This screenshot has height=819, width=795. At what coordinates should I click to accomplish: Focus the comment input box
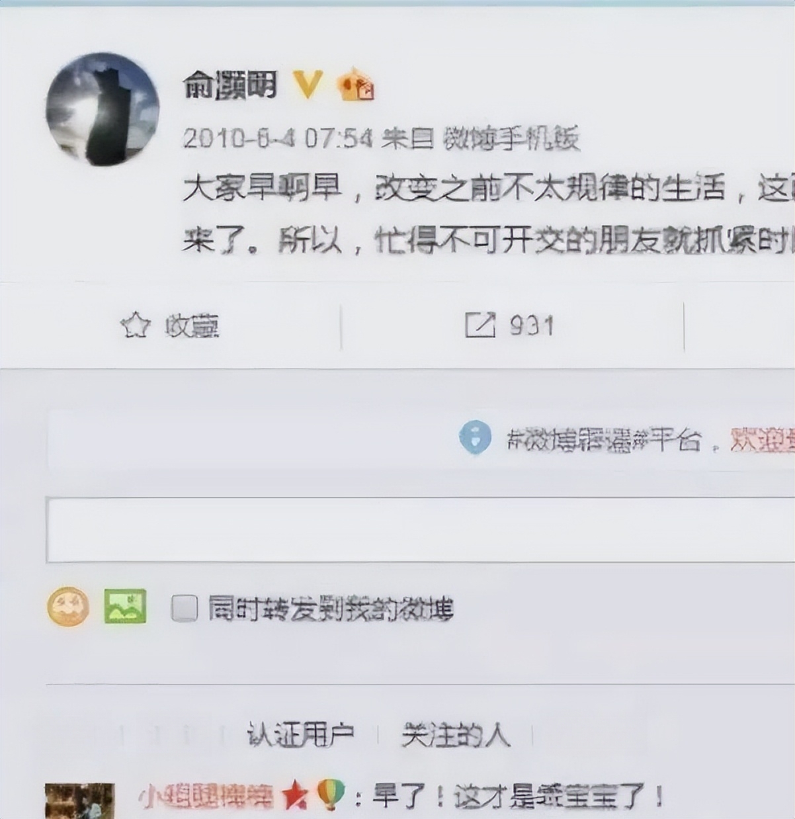coord(421,529)
